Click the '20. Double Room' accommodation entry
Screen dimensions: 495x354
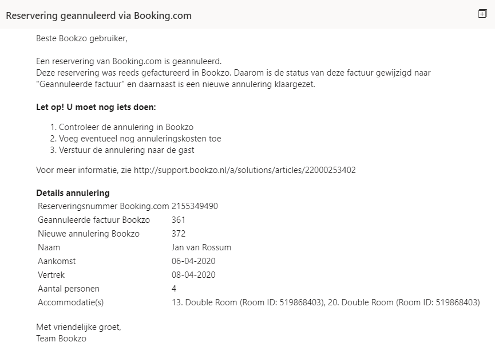coord(404,302)
